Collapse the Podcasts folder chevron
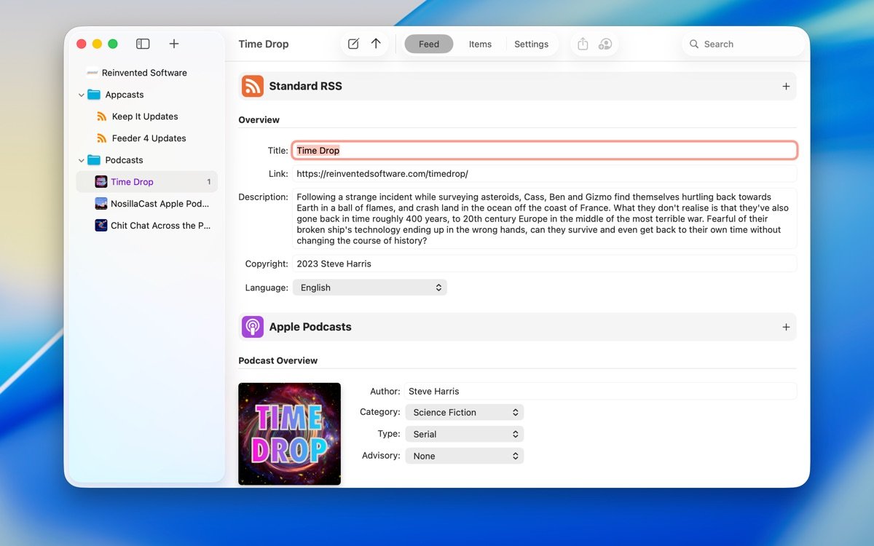The height and width of the screenshot is (546, 874). click(81, 160)
